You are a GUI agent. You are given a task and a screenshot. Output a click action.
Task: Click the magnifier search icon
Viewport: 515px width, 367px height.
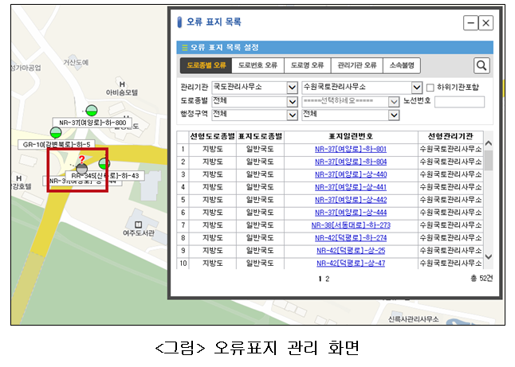point(482,66)
